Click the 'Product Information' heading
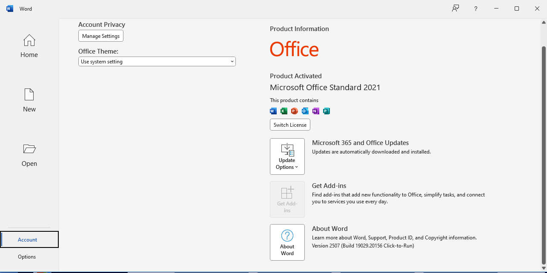547x273 pixels. [299, 29]
